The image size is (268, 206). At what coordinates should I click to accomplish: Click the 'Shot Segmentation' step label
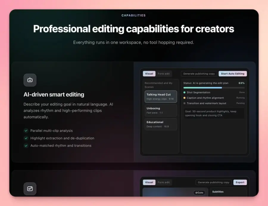coord(198,92)
